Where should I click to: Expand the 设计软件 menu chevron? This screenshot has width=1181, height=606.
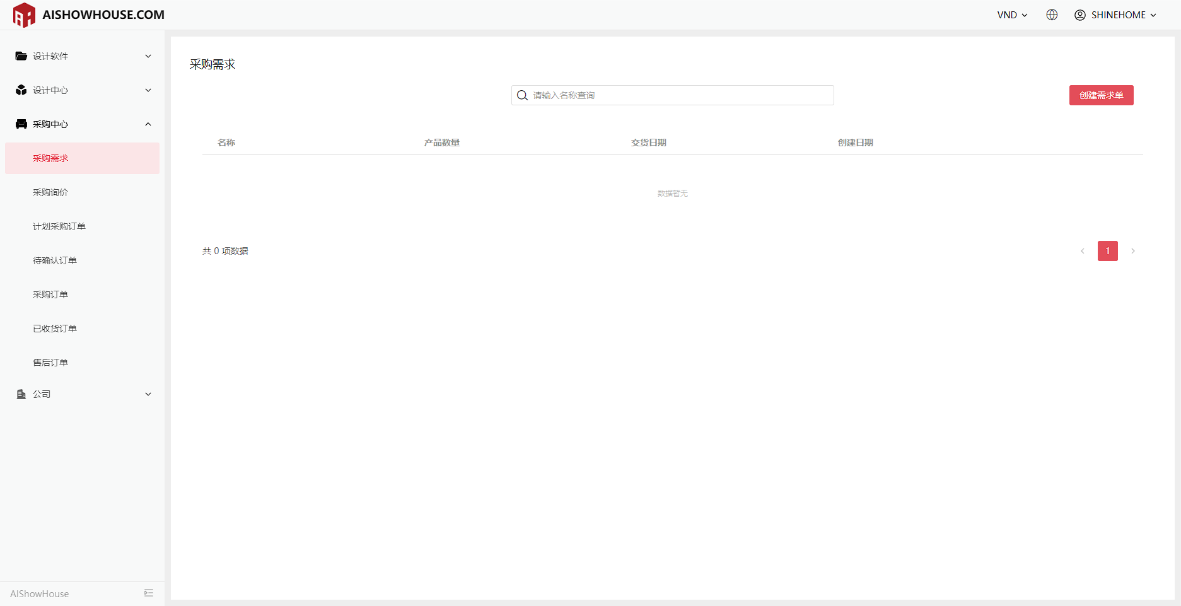pyautogui.click(x=148, y=56)
